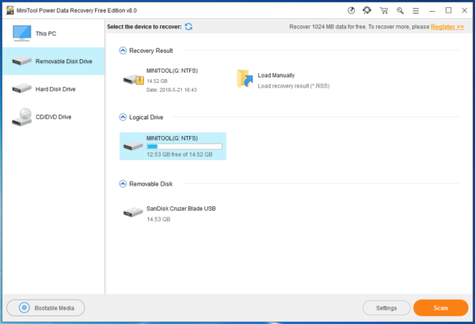Image resolution: width=475 pixels, height=324 pixels.
Task: Open Bootable Media builder
Action: (46, 308)
